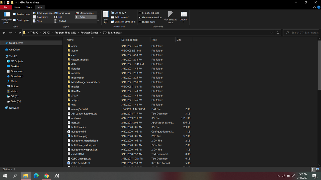Click Program Files (x86) in address bar
The height and width of the screenshot is (180, 321).
(65, 33)
